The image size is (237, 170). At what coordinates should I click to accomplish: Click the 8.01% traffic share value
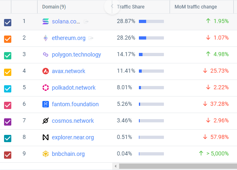coord(124,87)
